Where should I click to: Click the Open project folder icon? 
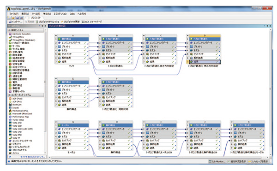tap(13, 18)
